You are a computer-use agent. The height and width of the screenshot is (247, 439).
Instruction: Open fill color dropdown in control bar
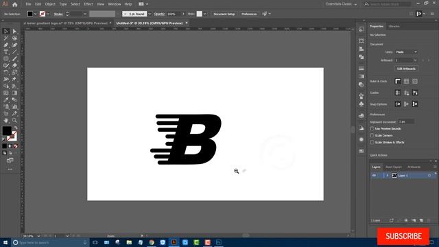point(35,14)
